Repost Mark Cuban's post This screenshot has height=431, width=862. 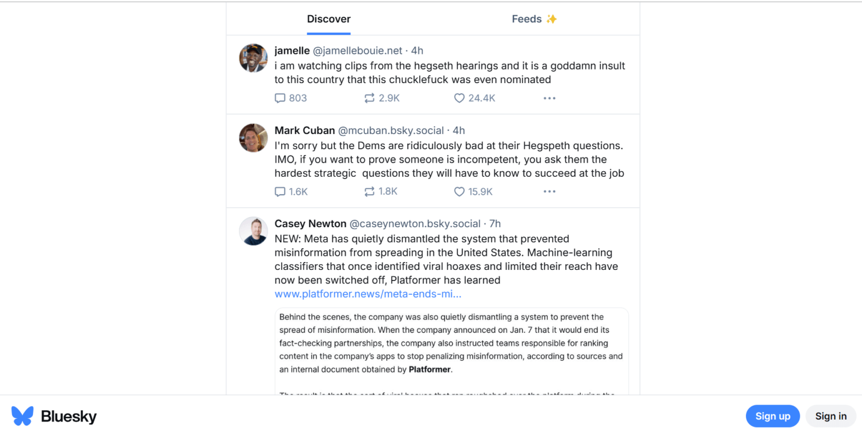coord(369,192)
